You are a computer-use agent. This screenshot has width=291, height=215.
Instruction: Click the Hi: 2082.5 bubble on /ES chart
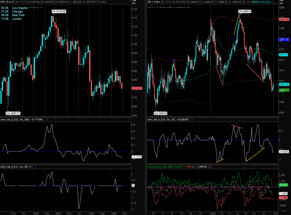pyautogui.click(x=244, y=11)
